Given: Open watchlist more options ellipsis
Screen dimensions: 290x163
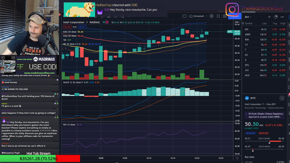Looking at the screenshot, I should 282,17.
